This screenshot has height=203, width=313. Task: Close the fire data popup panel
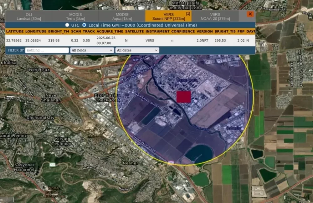coord(250,14)
